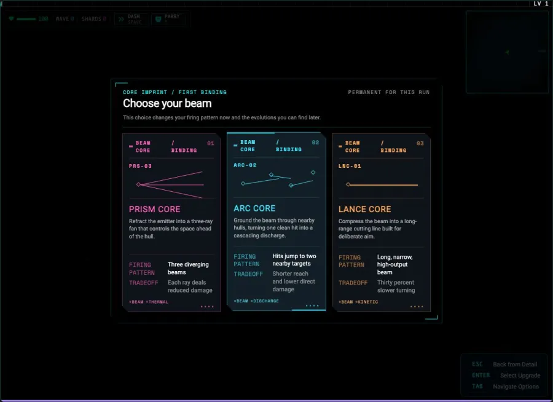Image resolution: width=553 pixels, height=402 pixels.
Task: Click the ARC-02 code label
Action: coord(245,165)
